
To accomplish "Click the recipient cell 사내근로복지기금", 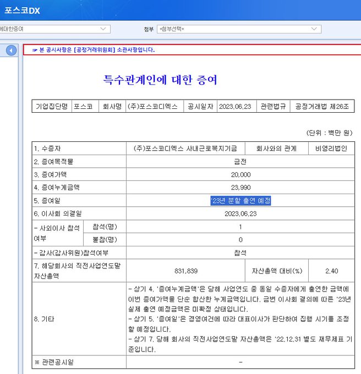I will (185, 148).
